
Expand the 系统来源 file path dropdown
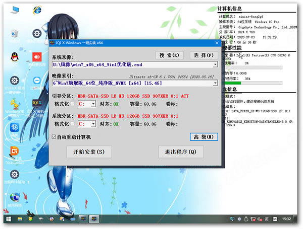pyautogui.click(x=215, y=65)
